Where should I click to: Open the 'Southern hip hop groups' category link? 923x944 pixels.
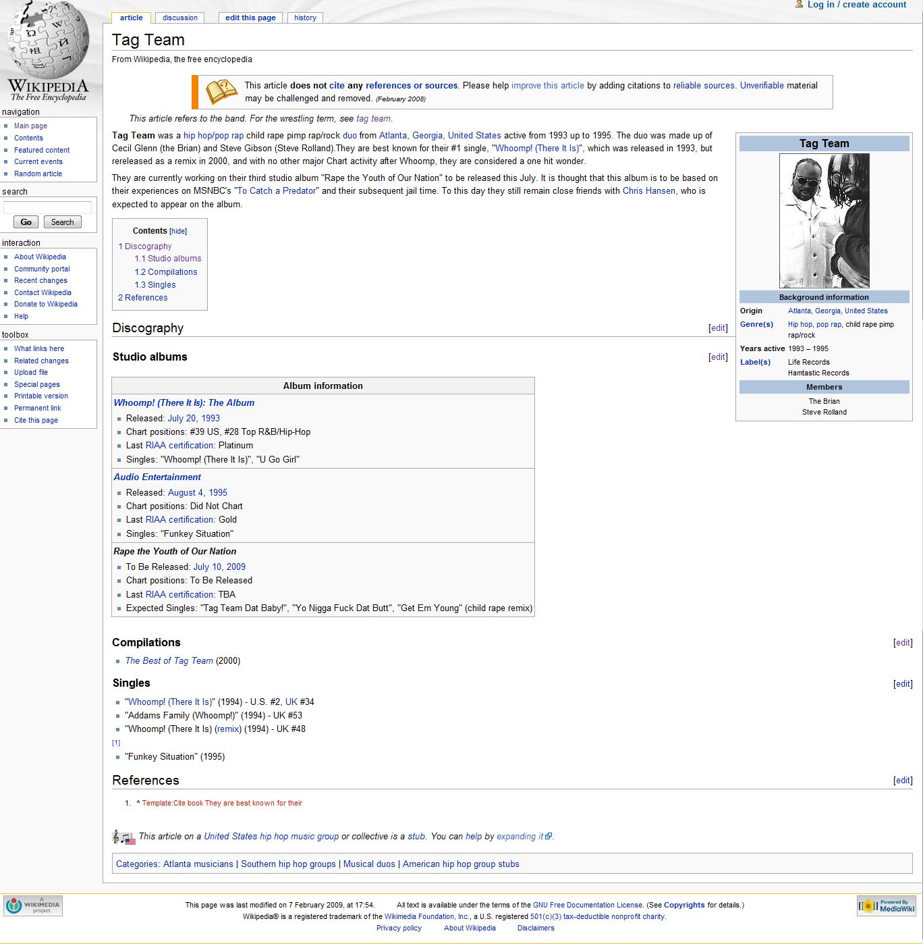(x=288, y=864)
